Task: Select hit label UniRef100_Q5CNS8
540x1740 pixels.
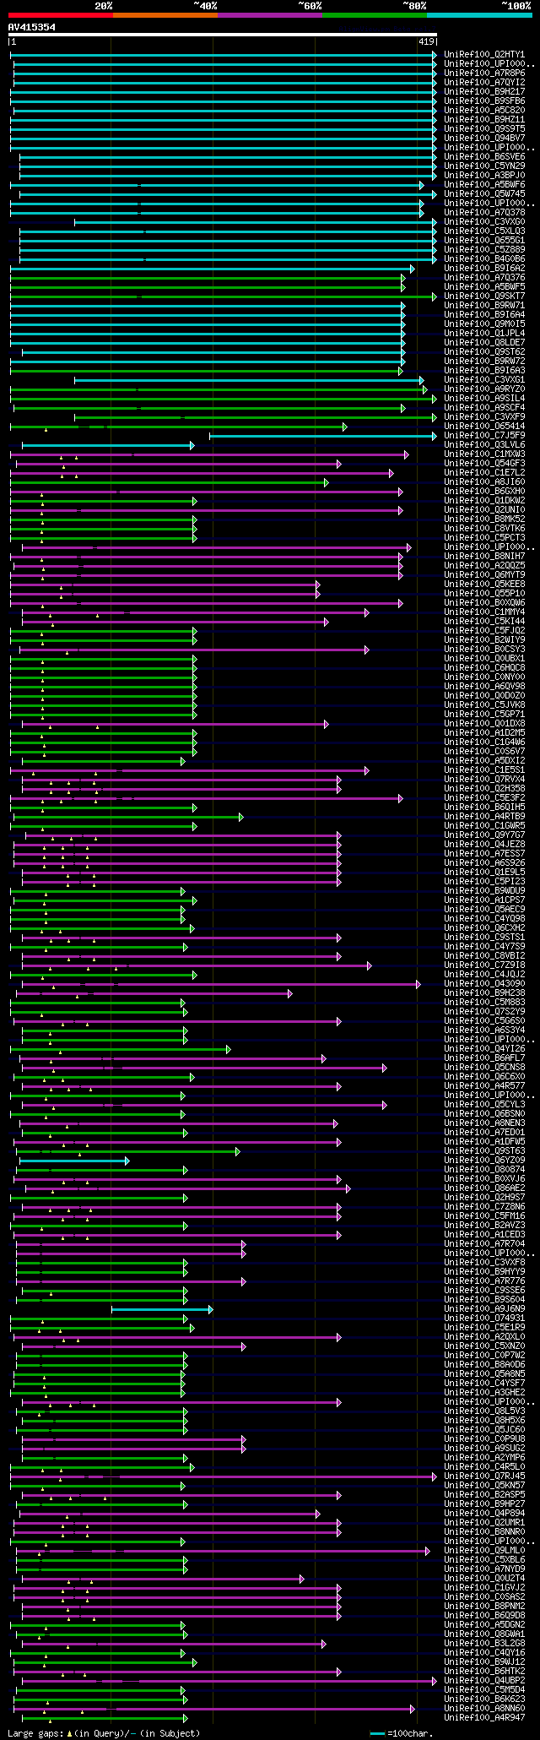Action: tap(484, 1067)
